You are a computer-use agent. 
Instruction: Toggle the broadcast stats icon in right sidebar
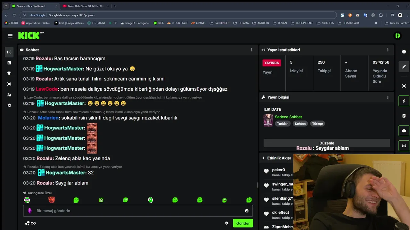pos(404,146)
